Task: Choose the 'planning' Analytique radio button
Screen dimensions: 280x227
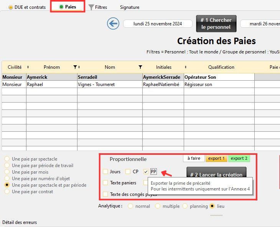Action: 185,206
